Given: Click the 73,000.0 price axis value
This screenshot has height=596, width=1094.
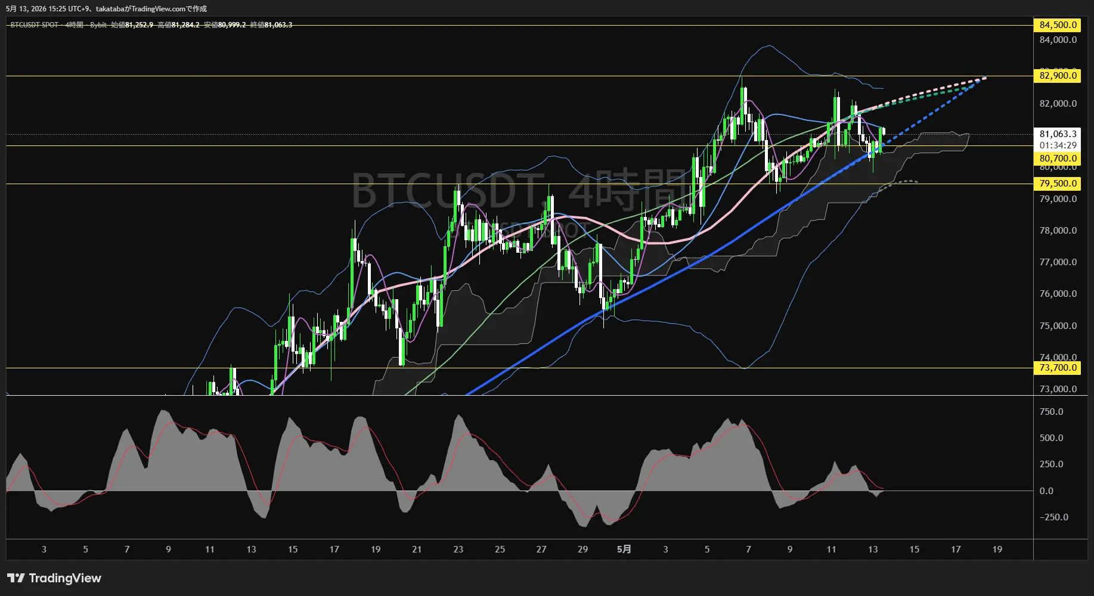Looking at the screenshot, I should click(x=1058, y=389).
